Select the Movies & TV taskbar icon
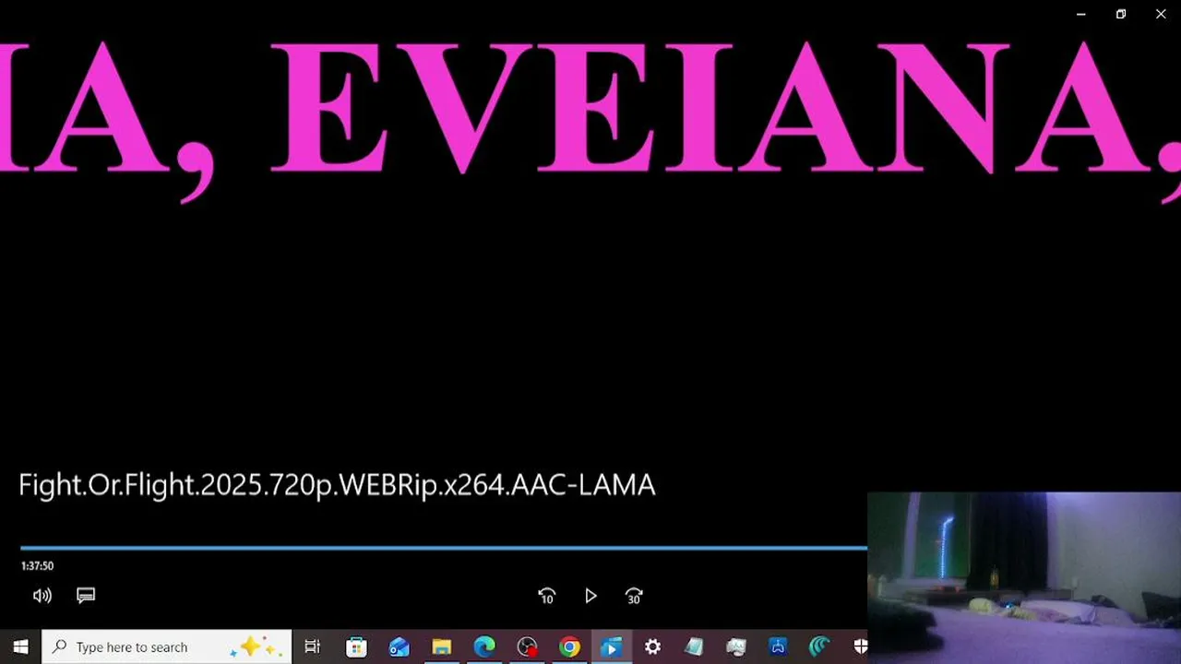This screenshot has height=664, width=1181. coord(611,647)
